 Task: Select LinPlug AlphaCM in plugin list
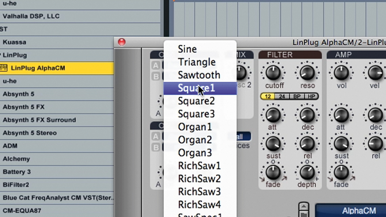coord(57,68)
